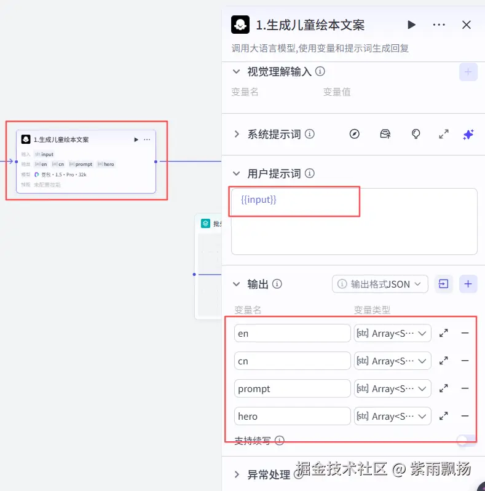Remove the hero output variable
The image size is (485, 491).
tap(465, 416)
